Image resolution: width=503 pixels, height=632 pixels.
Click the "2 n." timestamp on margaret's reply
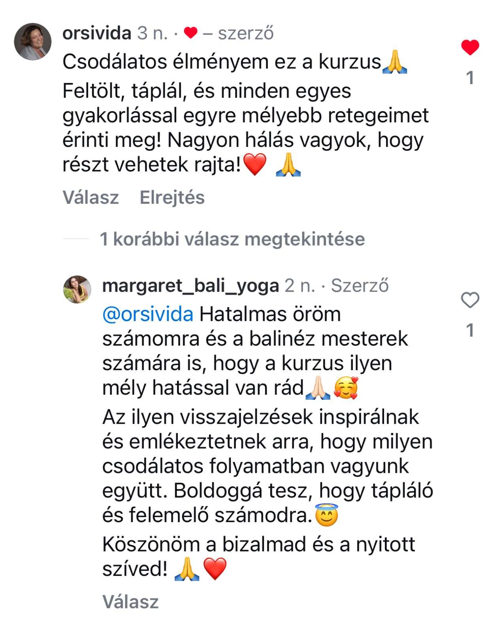300,286
